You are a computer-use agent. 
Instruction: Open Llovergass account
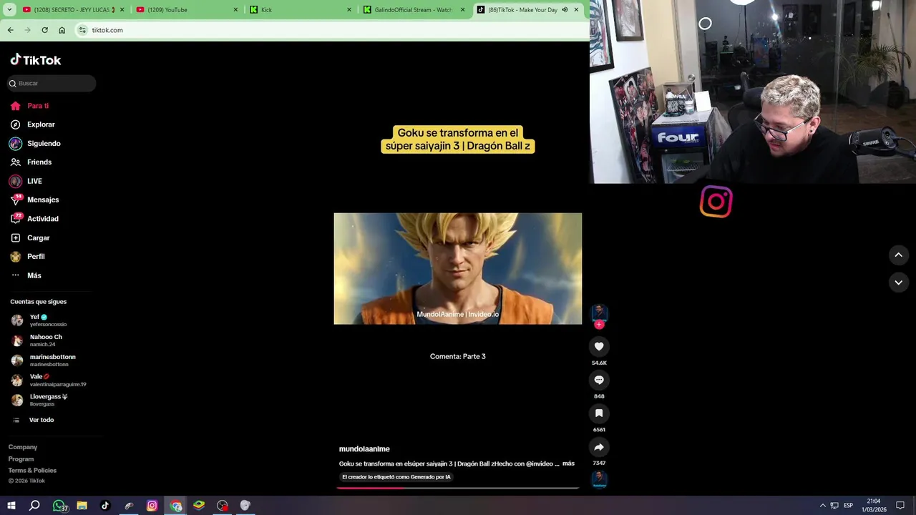[39, 400]
